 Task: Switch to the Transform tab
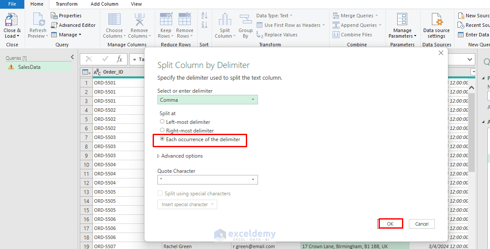coord(67,4)
